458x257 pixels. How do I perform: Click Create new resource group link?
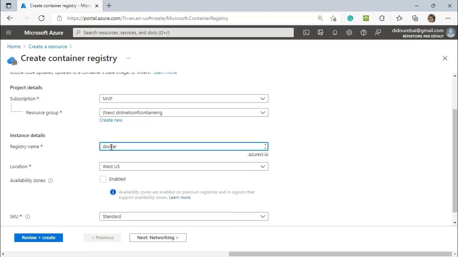point(111,120)
